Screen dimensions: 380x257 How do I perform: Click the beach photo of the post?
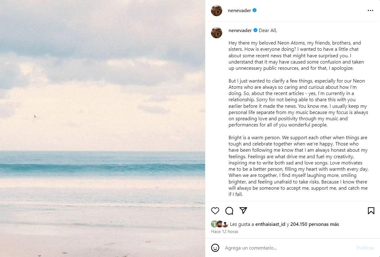pos(103,128)
